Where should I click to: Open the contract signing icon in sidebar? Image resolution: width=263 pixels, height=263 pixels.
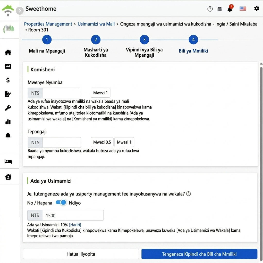(x=8, y=94)
